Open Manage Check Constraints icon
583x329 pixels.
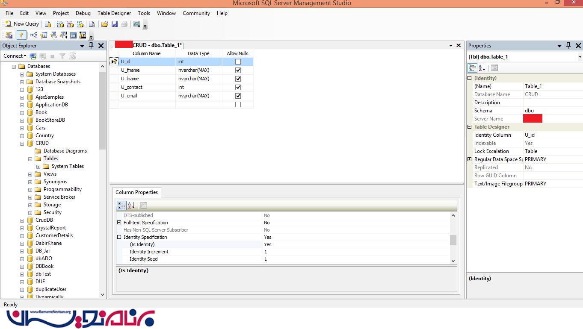coord(73,35)
